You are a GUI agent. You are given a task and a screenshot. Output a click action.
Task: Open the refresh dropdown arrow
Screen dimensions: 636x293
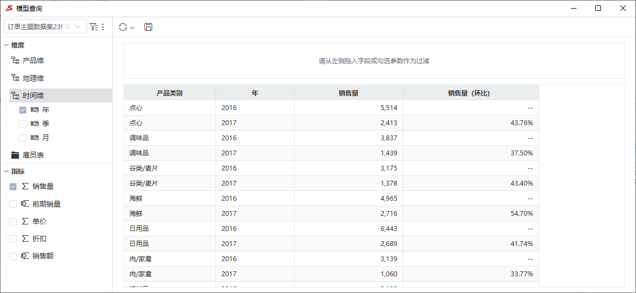(x=132, y=28)
